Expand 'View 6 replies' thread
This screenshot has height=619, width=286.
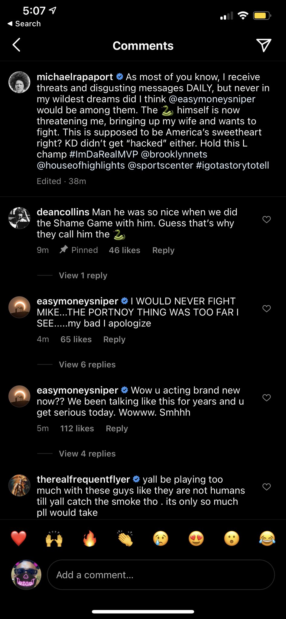point(87,365)
